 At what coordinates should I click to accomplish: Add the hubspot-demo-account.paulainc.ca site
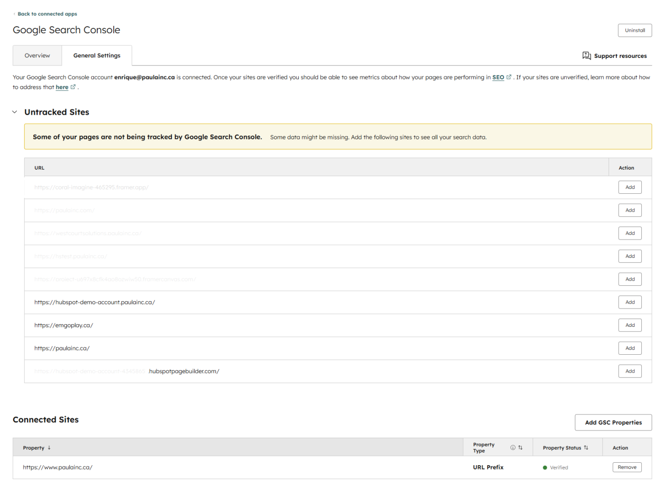tap(630, 302)
